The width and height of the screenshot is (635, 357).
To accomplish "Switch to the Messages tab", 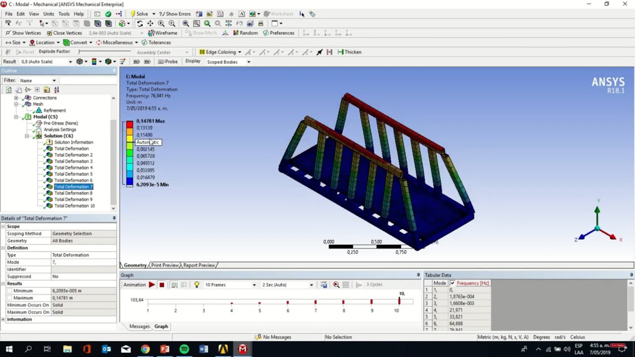I will click(139, 326).
